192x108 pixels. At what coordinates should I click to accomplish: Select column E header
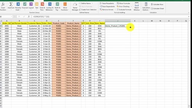click(58, 21)
